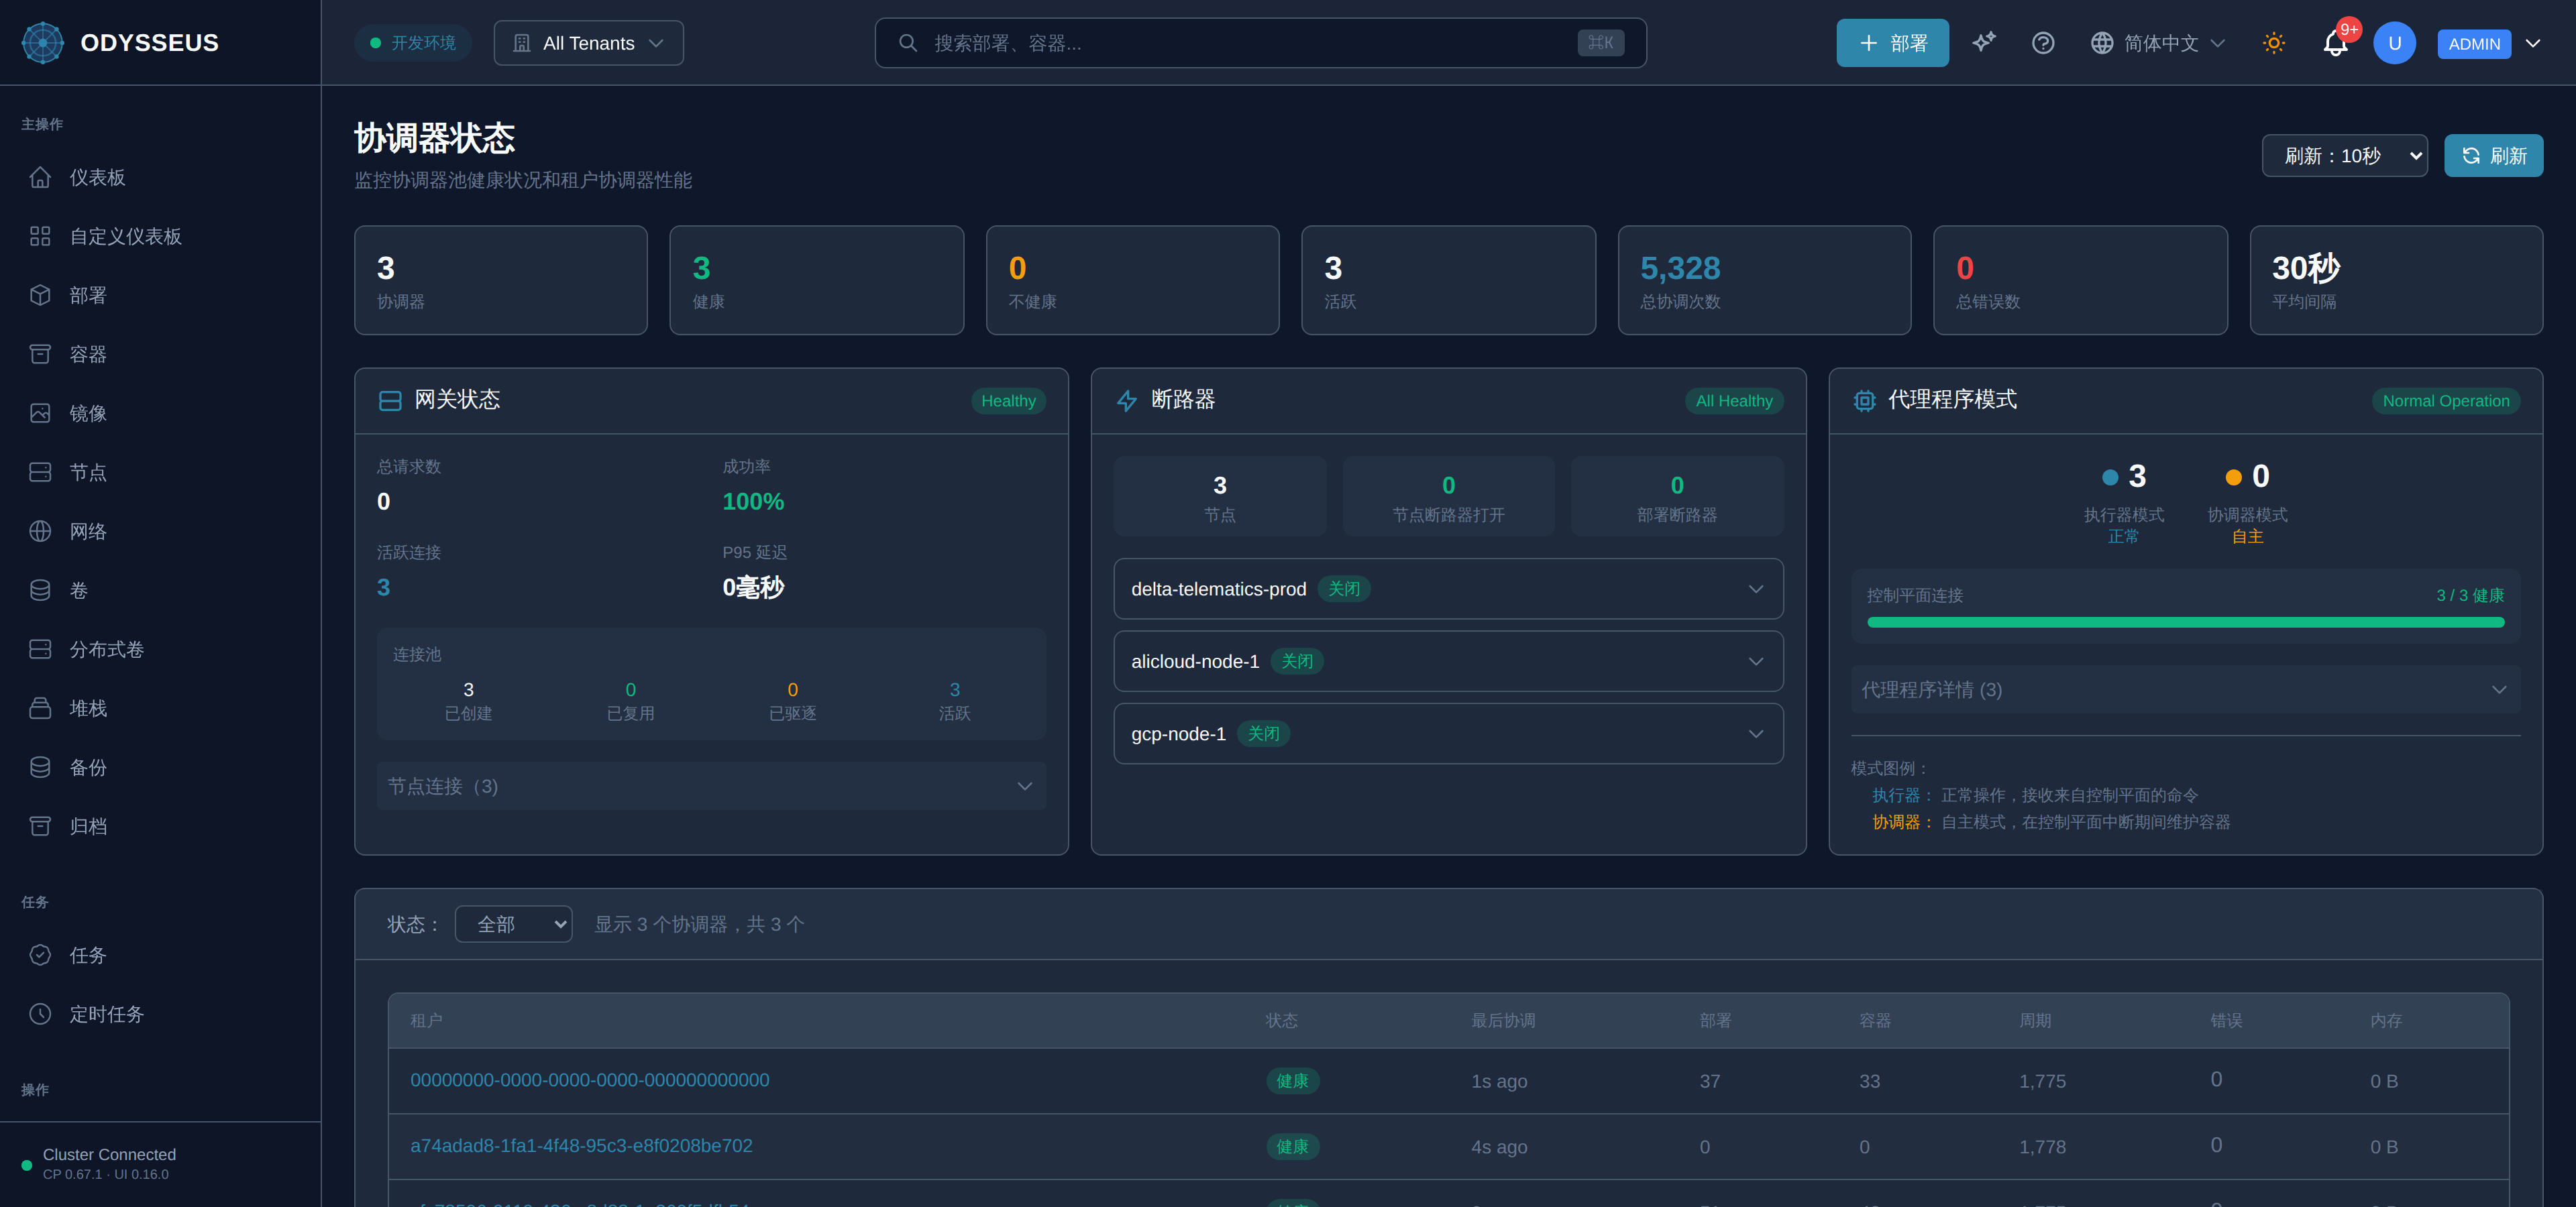The image size is (2576, 1207).
Task: Click the 网络 globe icon
Action: pyautogui.click(x=40, y=530)
